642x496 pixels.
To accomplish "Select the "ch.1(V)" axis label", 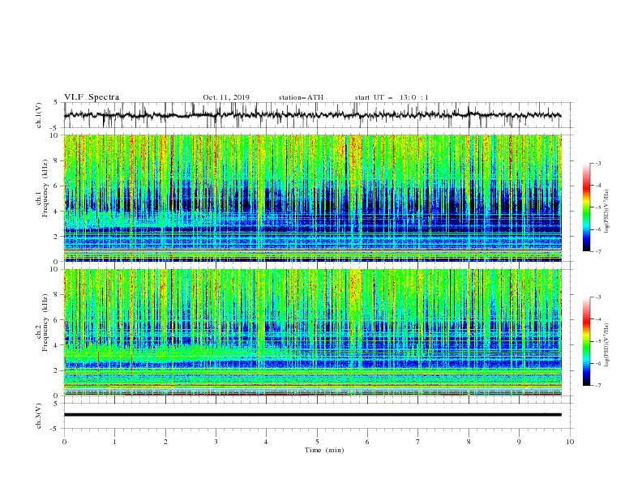I will point(39,115).
